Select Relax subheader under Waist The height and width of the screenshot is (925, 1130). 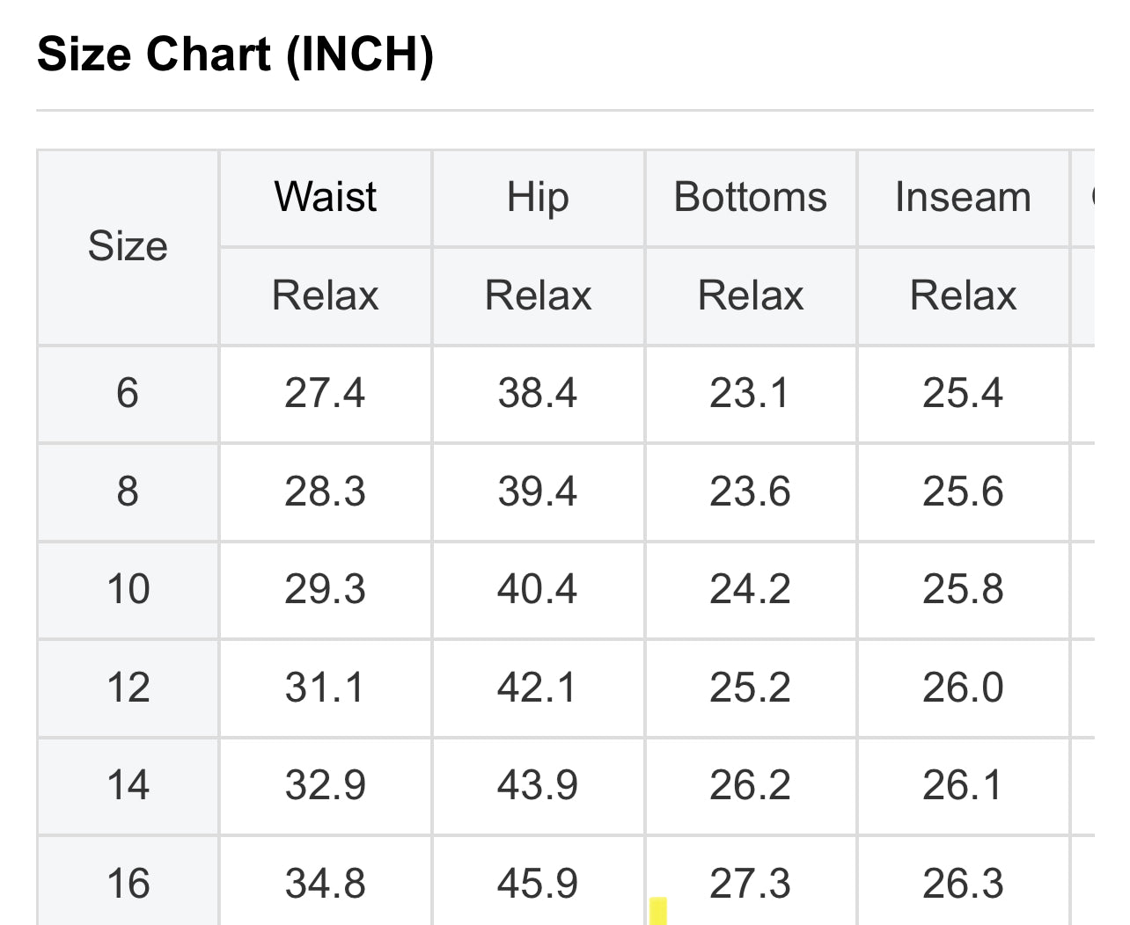click(x=325, y=295)
